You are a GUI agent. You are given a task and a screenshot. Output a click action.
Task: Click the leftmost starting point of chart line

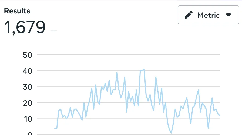pos(55,128)
